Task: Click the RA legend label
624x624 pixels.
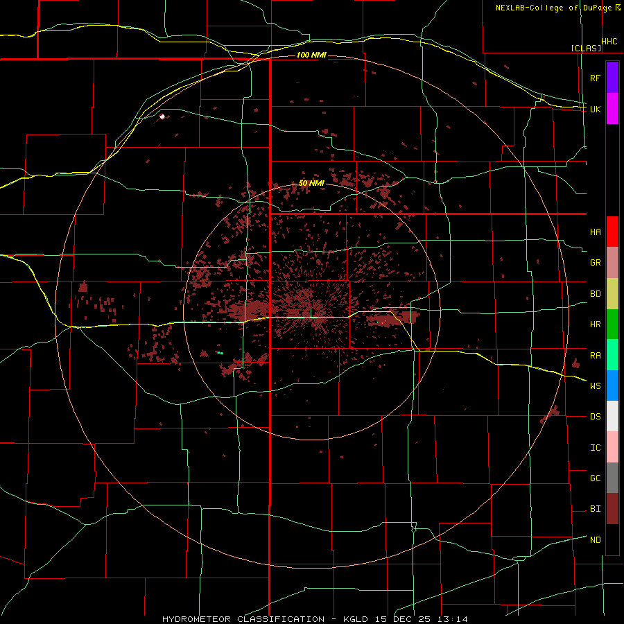Action: pyautogui.click(x=596, y=356)
